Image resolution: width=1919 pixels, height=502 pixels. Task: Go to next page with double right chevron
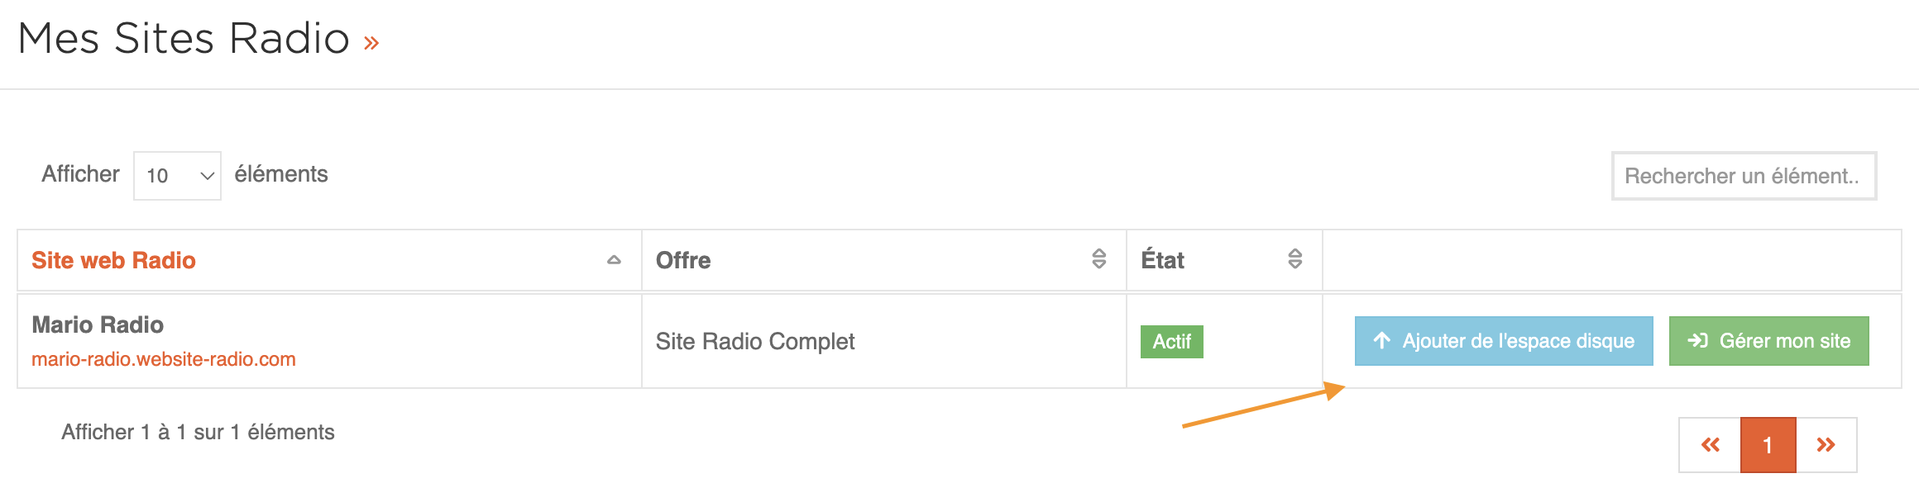pos(1826,445)
